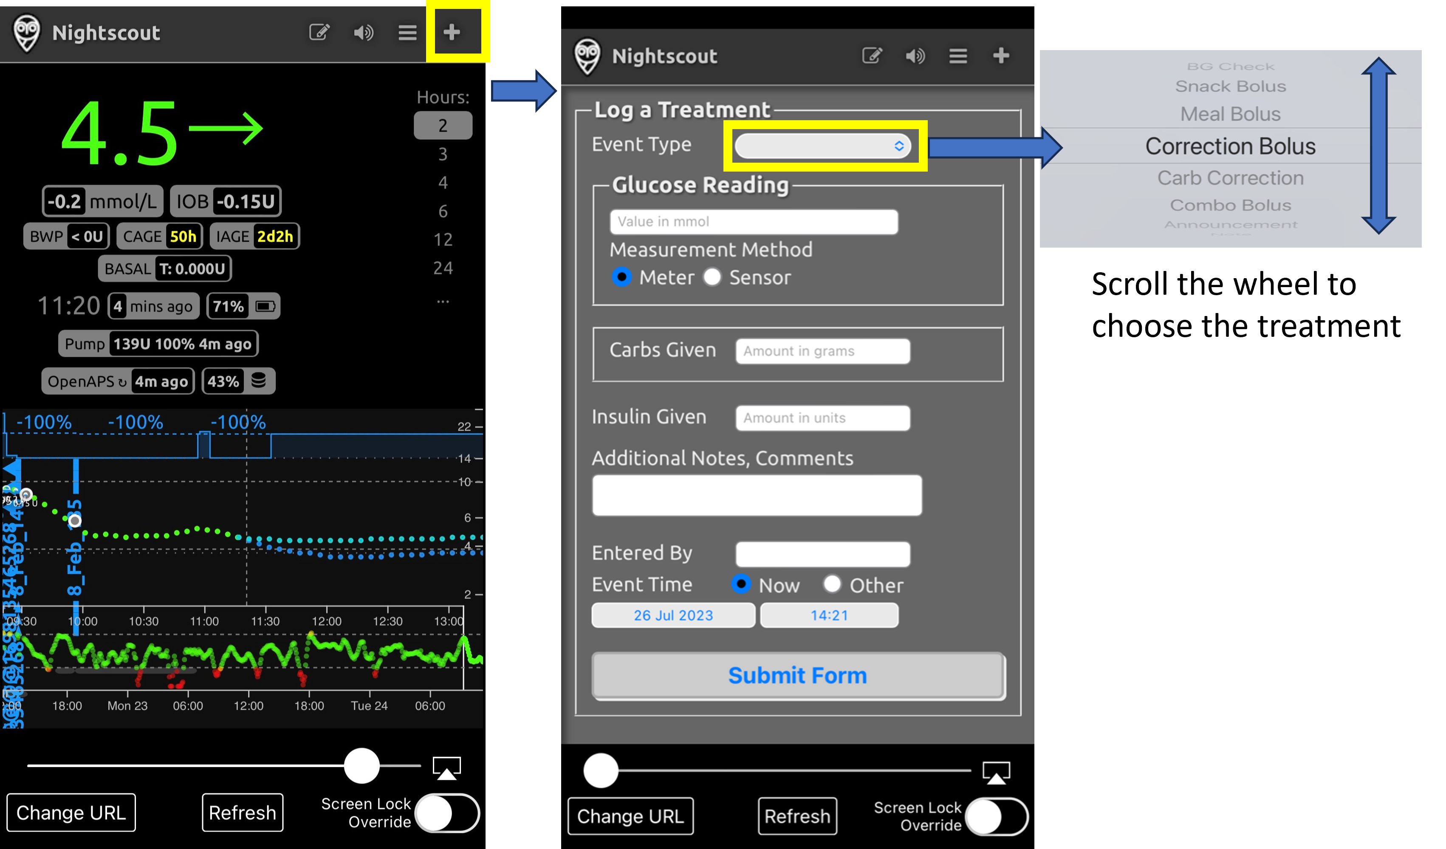Toggle the speaker icon in left Nightscout header

(363, 33)
